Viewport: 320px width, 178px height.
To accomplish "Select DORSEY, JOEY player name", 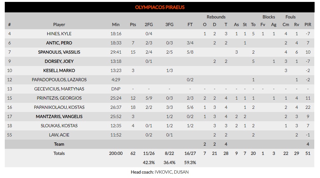I will tap(59, 61).
